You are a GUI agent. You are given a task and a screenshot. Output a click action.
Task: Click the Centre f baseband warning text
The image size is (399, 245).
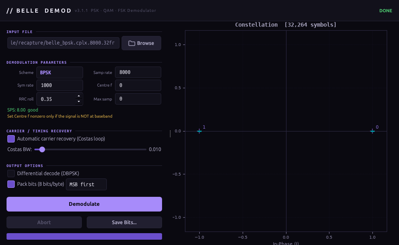coord(60,116)
